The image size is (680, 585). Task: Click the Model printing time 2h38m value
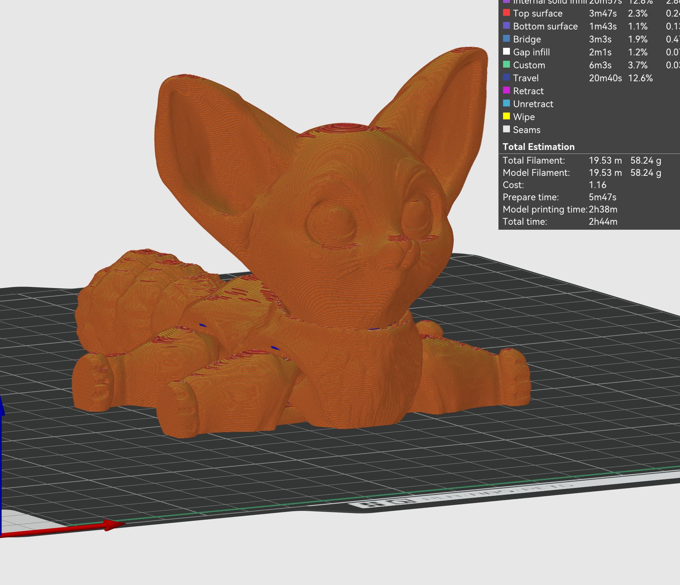(603, 209)
